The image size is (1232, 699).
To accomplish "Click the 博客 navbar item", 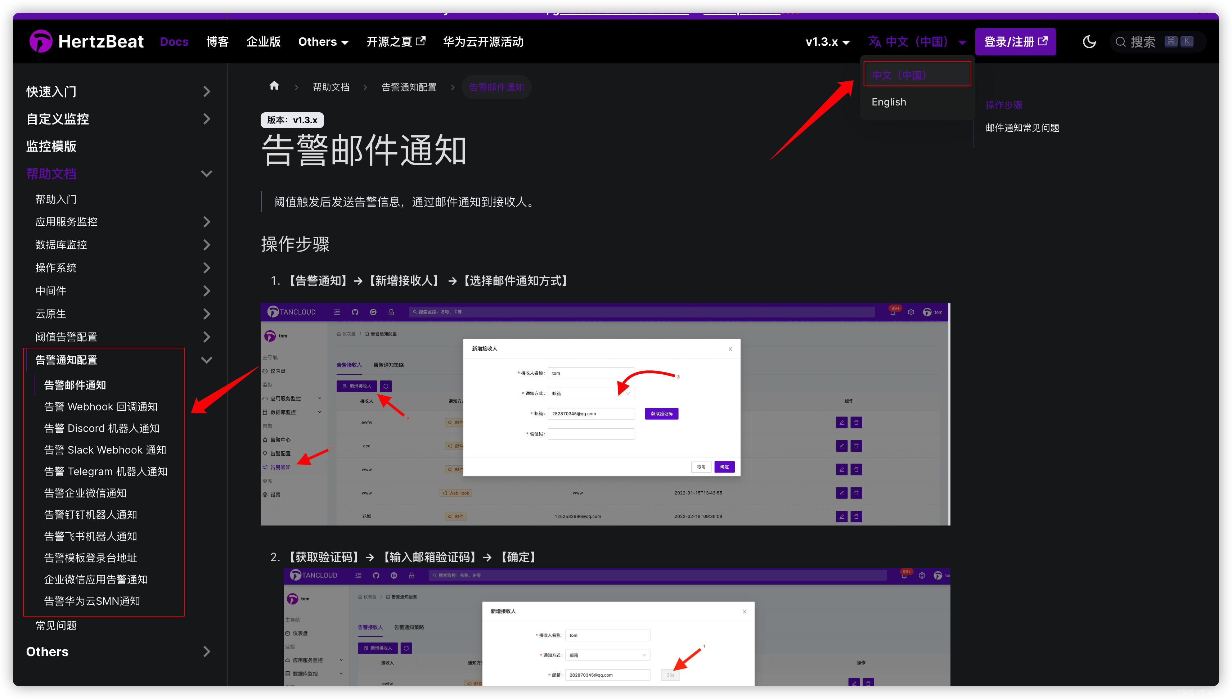I will (217, 42).
